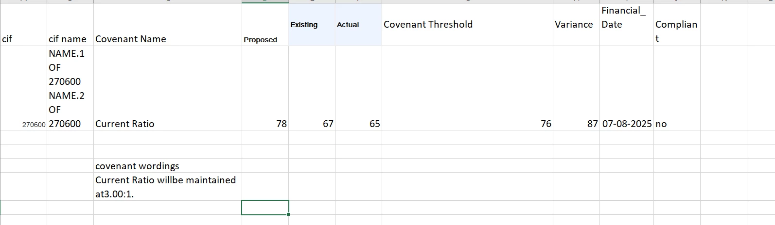The width and height of the screenshot is (775, 225).
Task: Select the 'covenant wordings' cell
Action: (x=168, y=165)
